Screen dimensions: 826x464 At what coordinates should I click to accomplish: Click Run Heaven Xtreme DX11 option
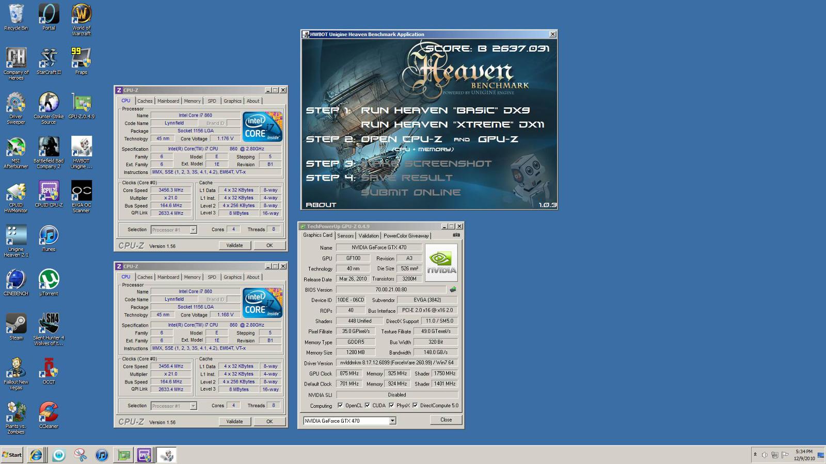452,124
